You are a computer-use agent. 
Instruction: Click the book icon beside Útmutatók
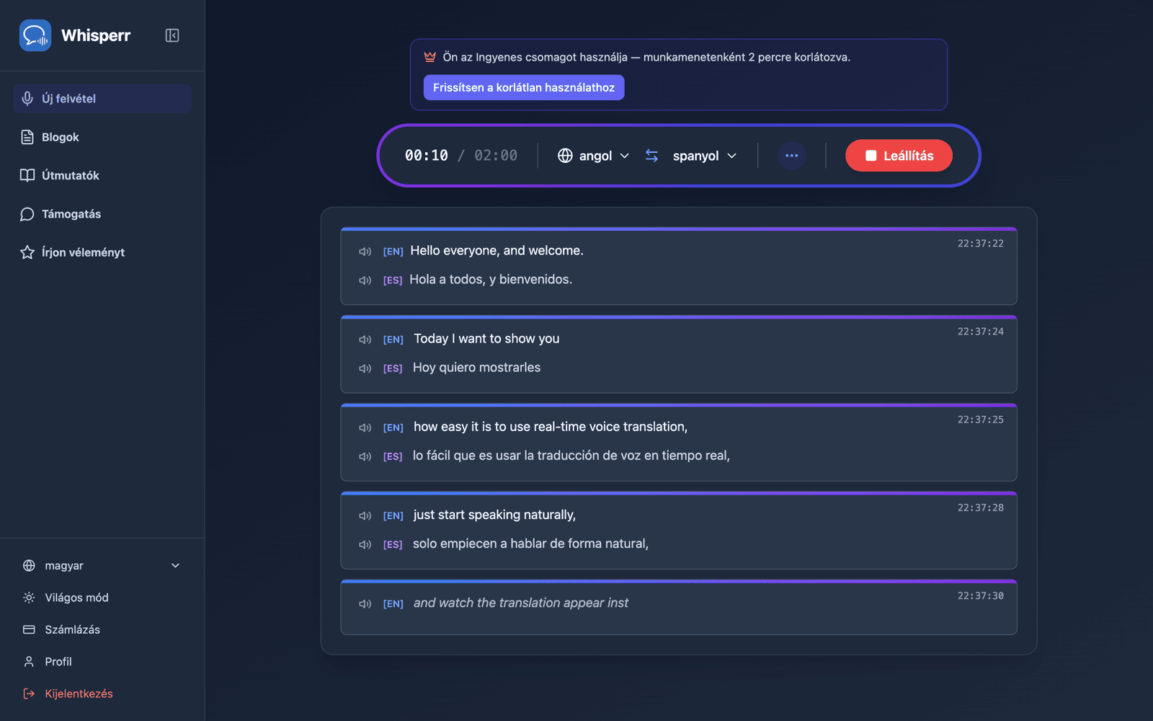pyautogui.click(x=27, y=175)
